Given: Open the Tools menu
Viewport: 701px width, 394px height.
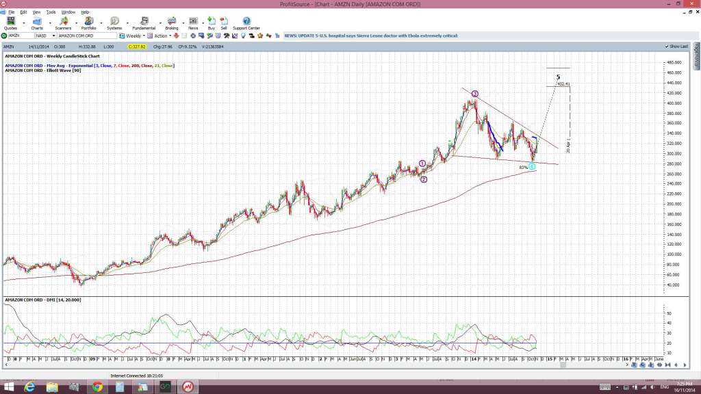Looking at the screenshot, I should [51, 12].
